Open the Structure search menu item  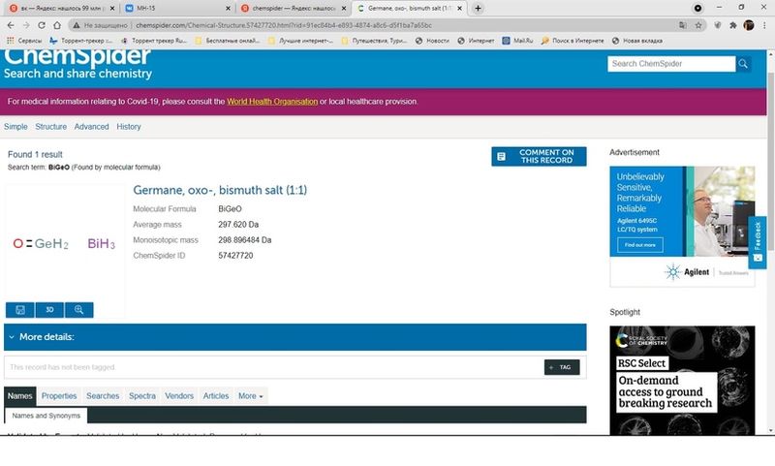(x=50, y=127)
